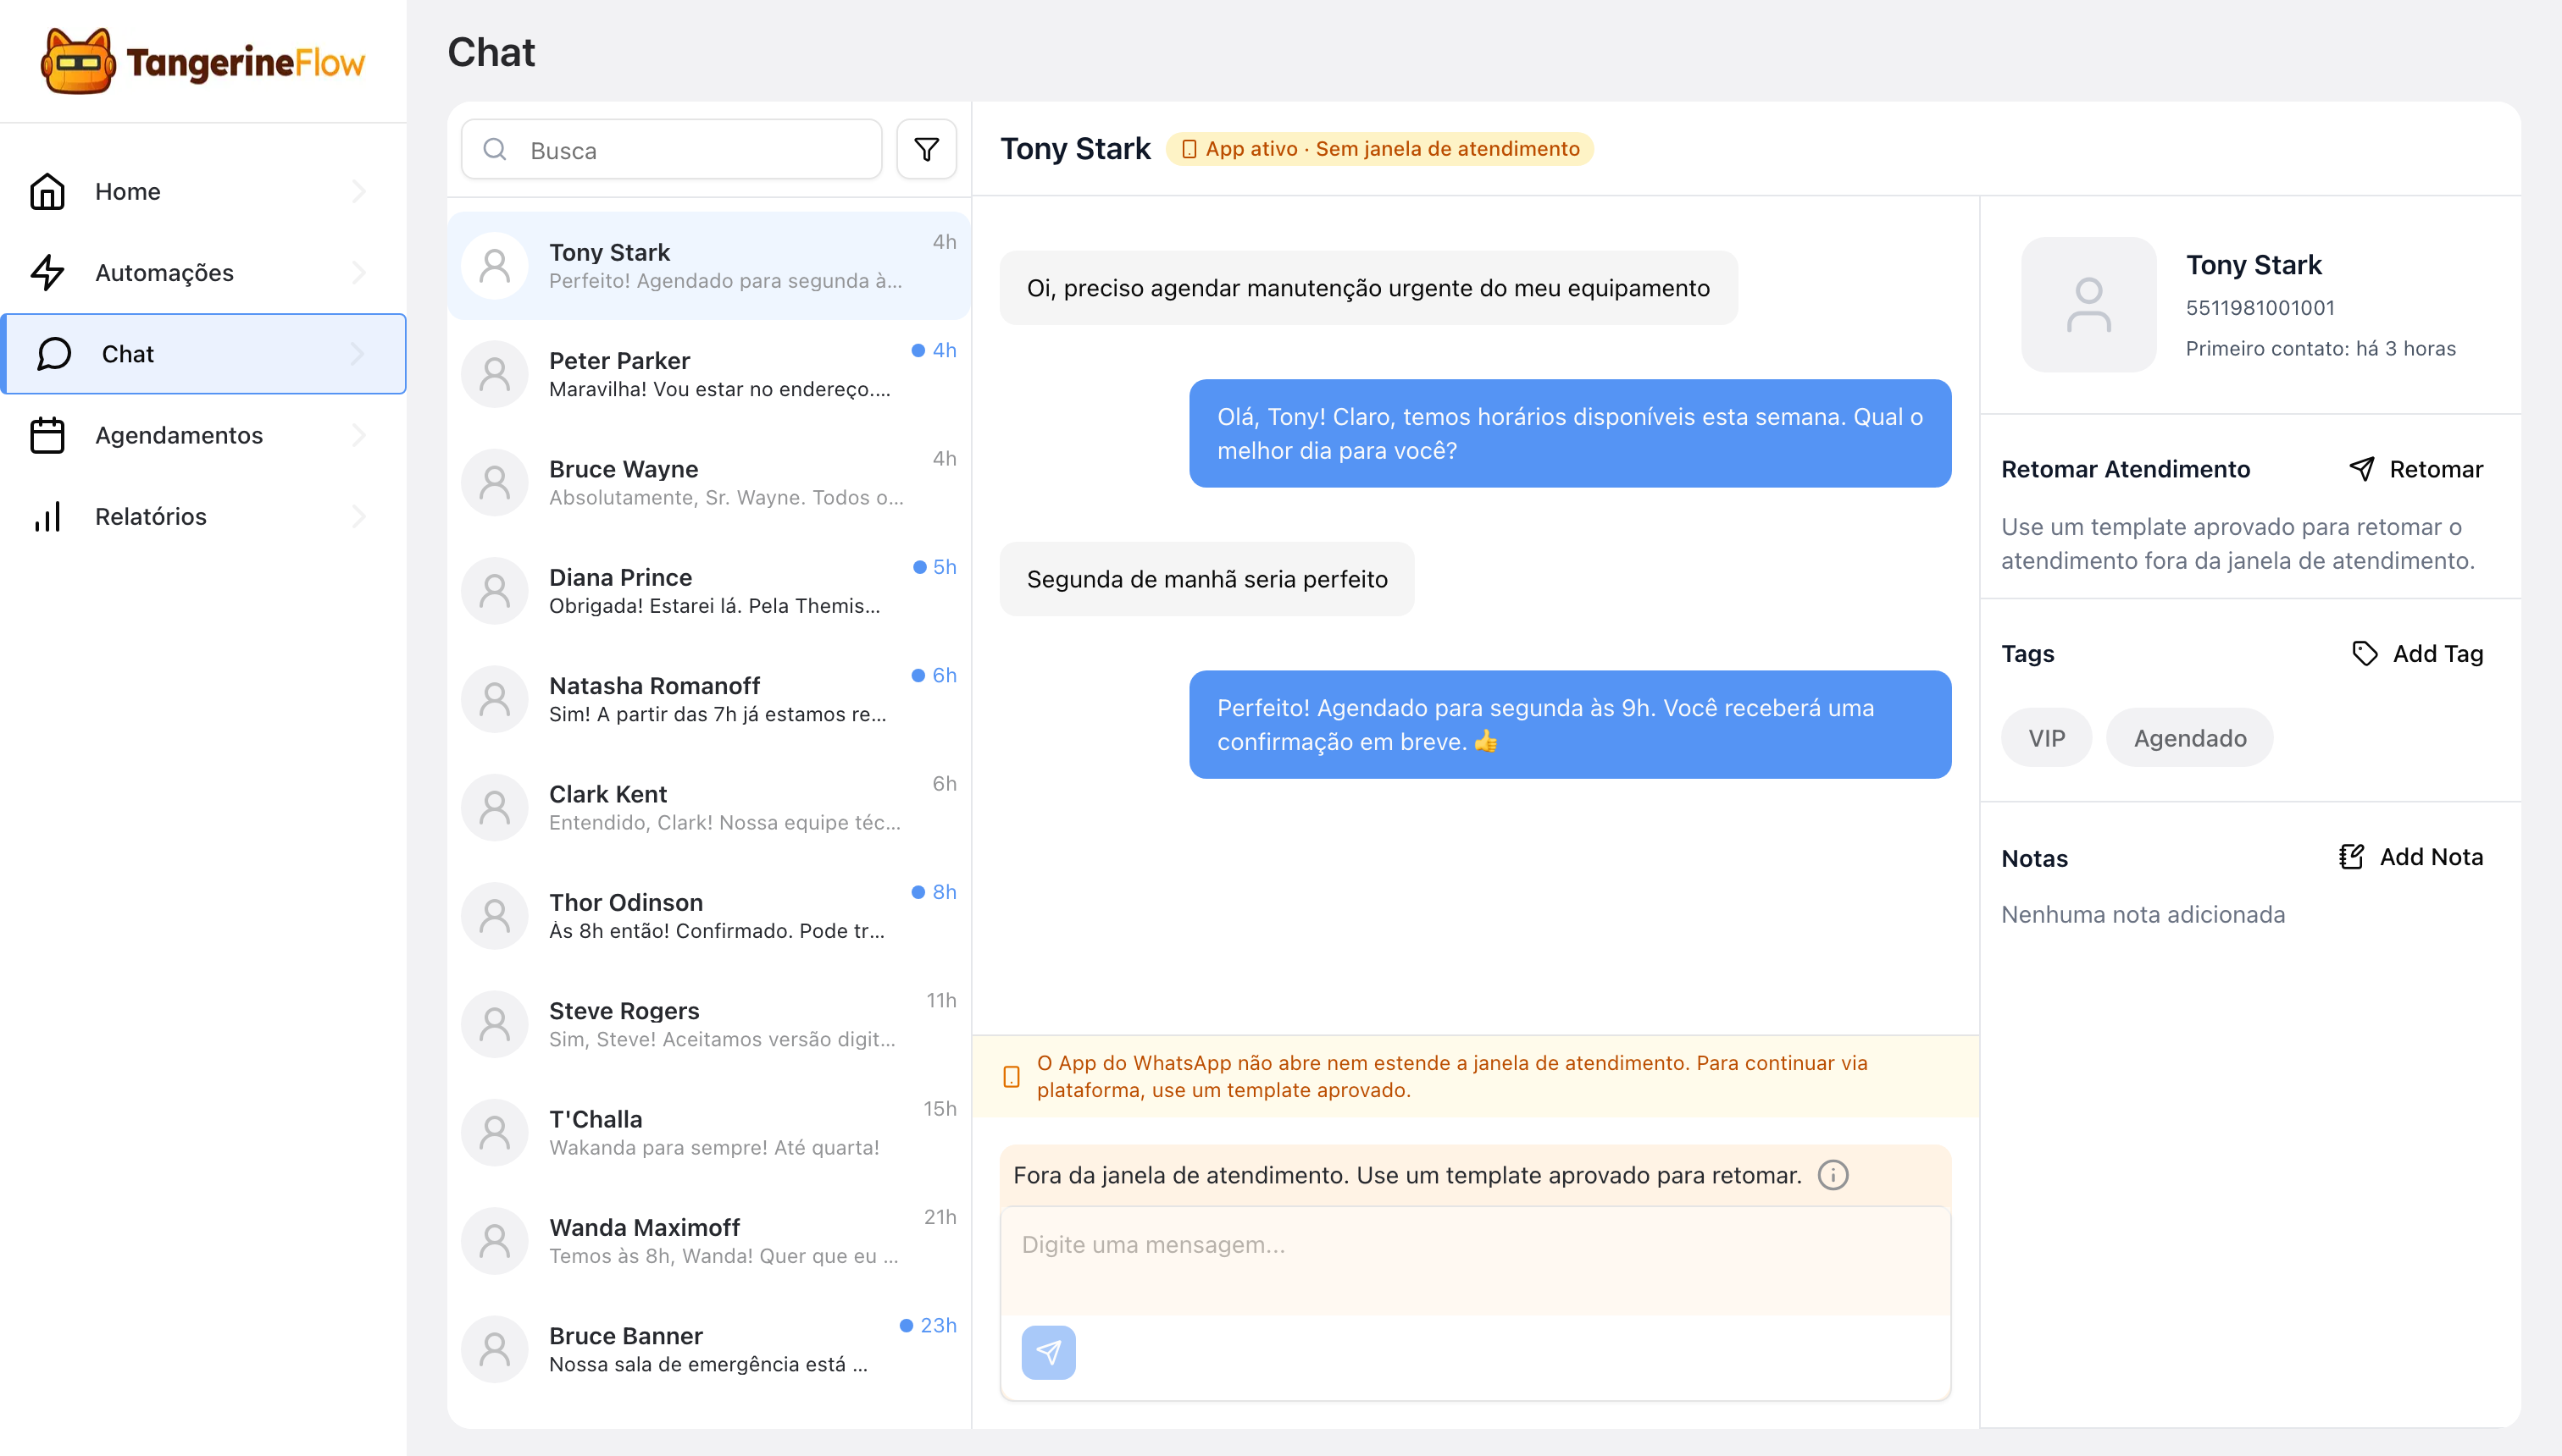The width and height of the screenshot is (2562, 1456).
Task: Go to Automações
Action: (203, 272)
